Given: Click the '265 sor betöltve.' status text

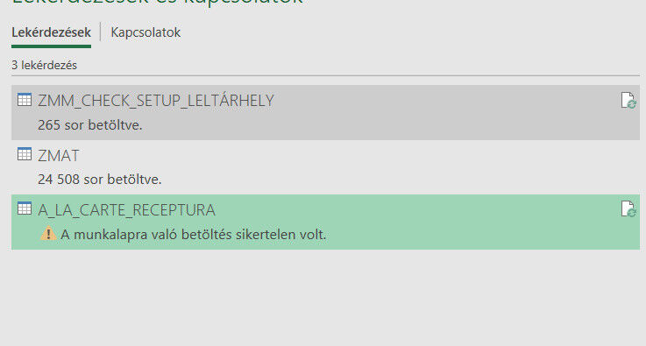Looking at the screenshot, I should pos(89,124).
